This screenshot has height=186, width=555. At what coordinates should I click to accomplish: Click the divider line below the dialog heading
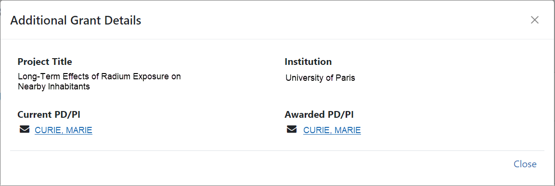pyautogui.click(x=277, y=39)
